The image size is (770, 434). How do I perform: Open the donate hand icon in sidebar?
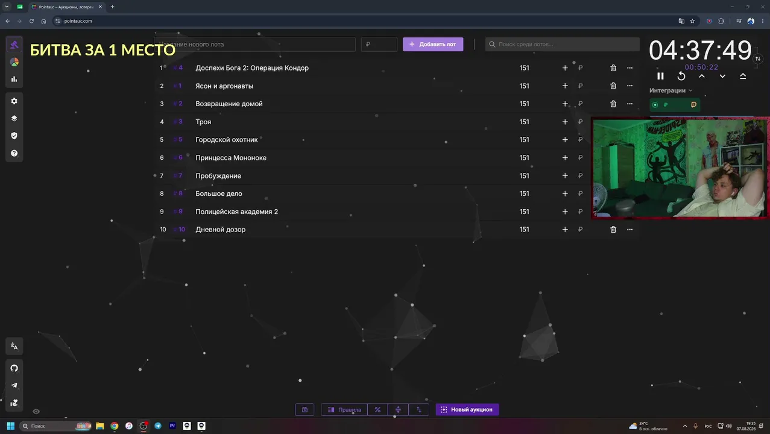(x=14, y=403)
